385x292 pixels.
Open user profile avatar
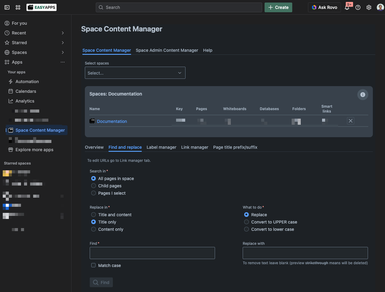380,7
